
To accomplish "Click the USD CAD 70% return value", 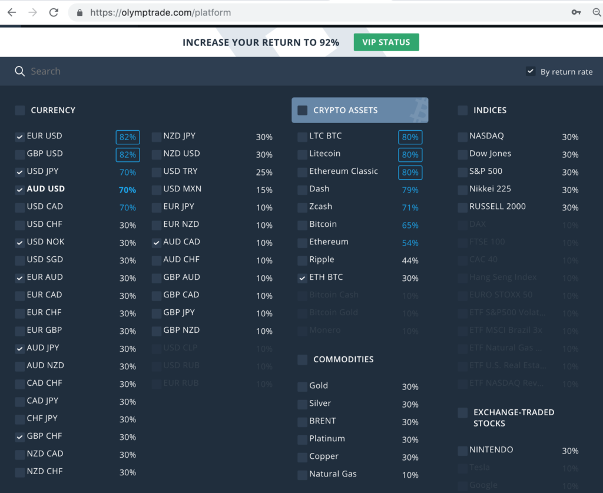I will pos(128,208).
